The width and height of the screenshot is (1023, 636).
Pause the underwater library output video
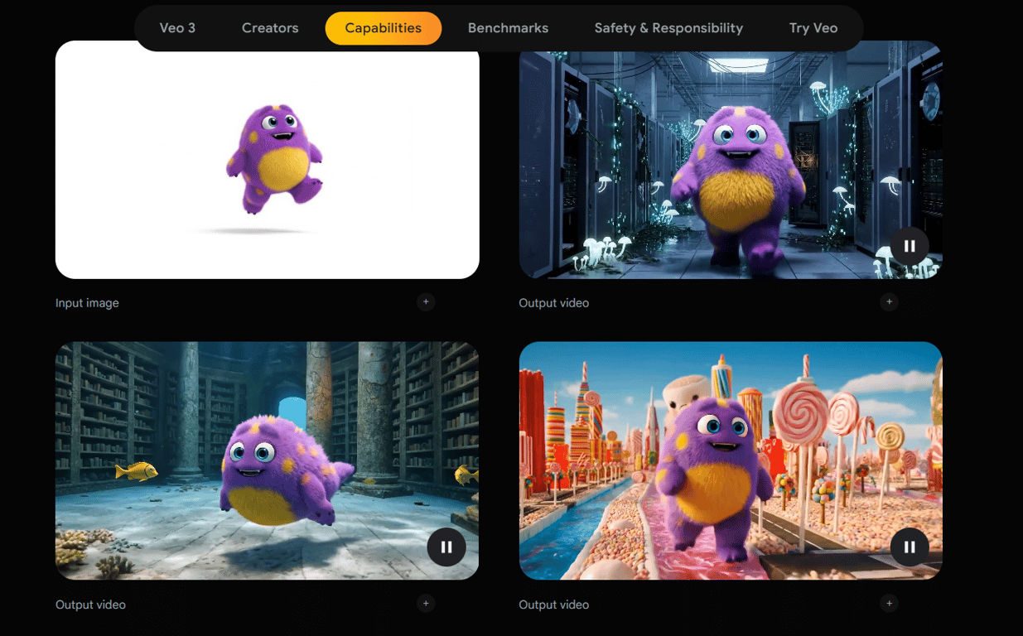click(446, 547)
